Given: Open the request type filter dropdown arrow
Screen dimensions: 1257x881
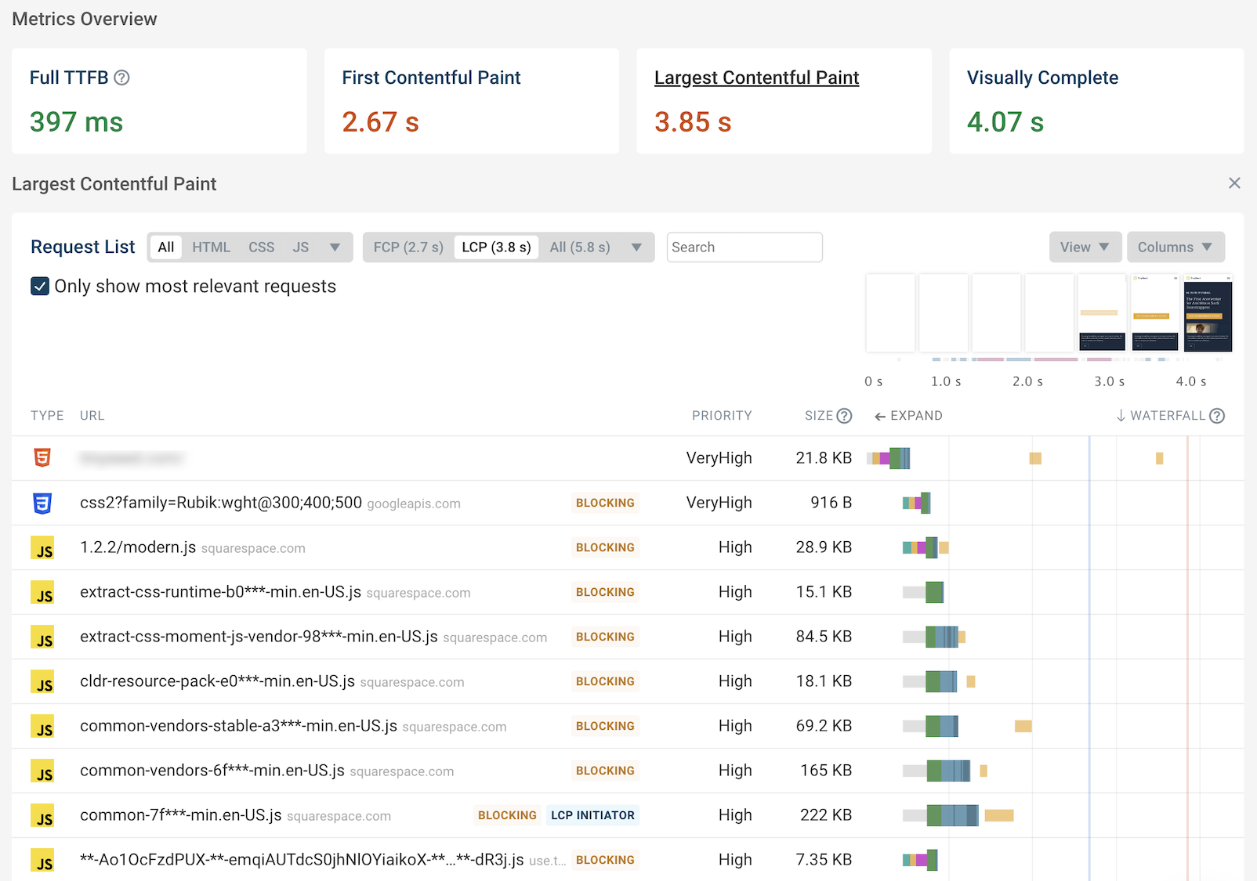Looking at the screenshot, I should [335, 247].
